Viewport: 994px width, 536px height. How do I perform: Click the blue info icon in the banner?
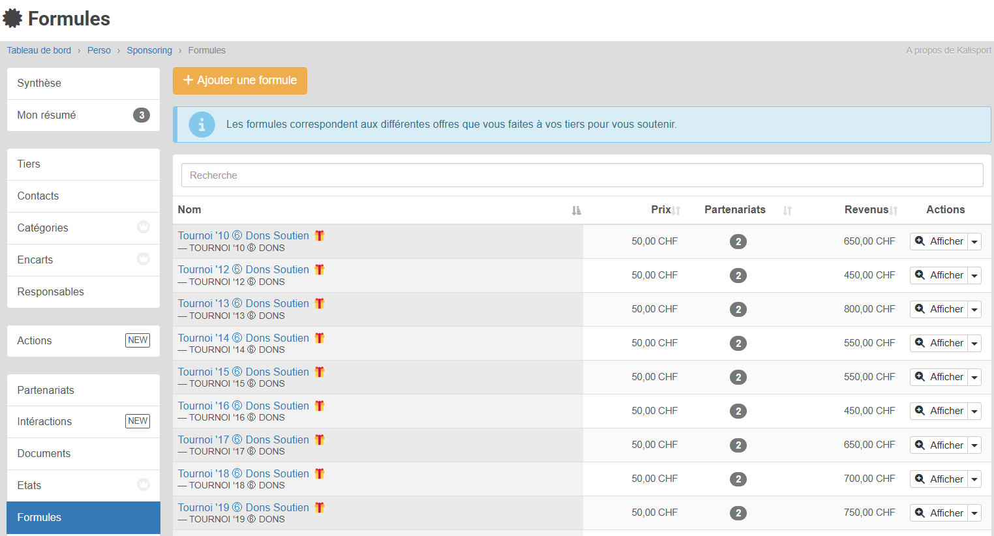pos(202,125)
